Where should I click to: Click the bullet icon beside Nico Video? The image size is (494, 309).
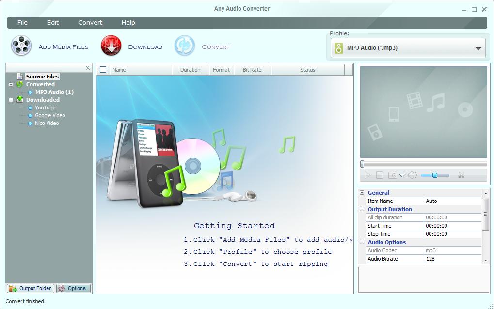(30, 124)
